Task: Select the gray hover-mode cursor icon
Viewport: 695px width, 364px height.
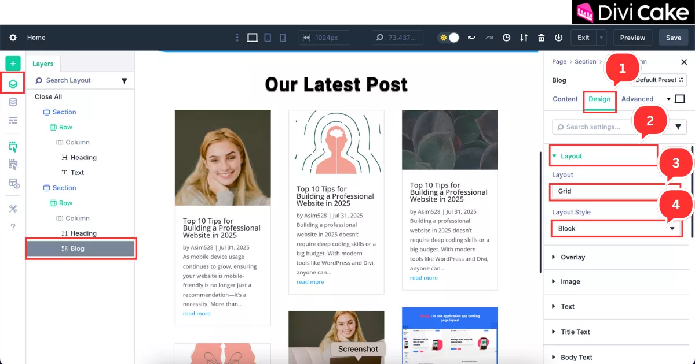Action: [x=13, y=165]
